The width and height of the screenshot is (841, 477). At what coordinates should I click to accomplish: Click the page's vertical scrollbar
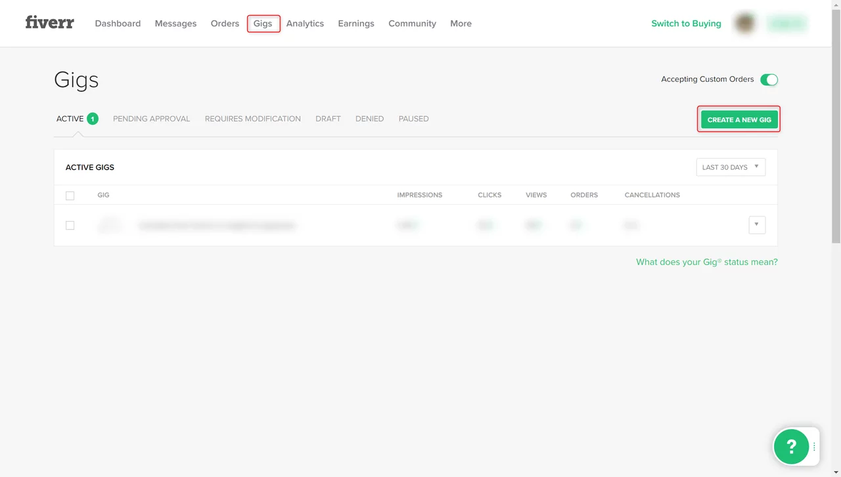click(836, 131)
